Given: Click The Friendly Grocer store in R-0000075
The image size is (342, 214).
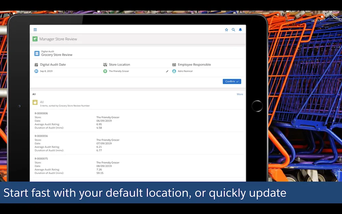Looking at the screenshot, I should point(108,162).
